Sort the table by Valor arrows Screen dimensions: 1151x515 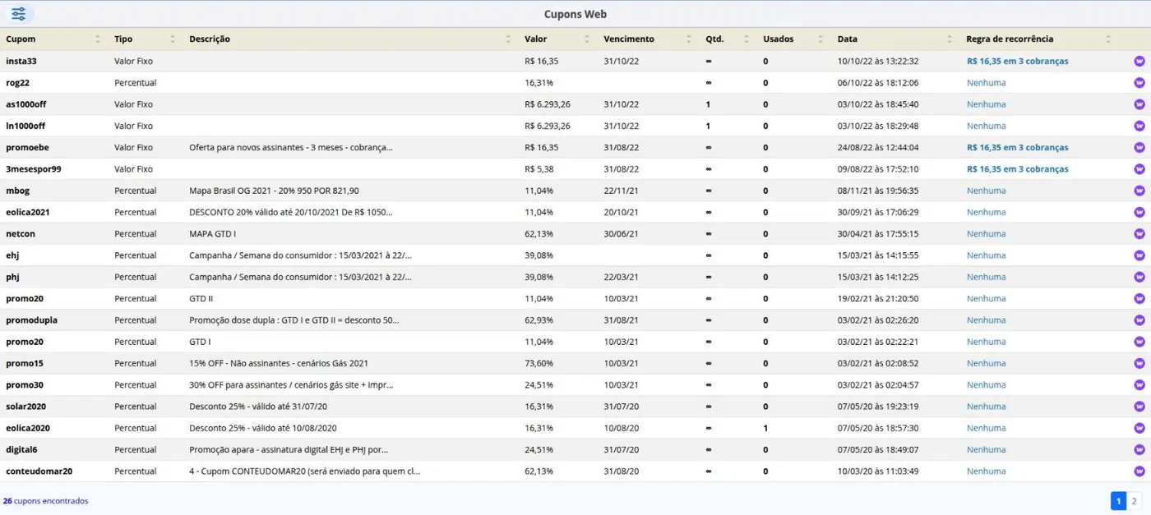pos(586,39)
